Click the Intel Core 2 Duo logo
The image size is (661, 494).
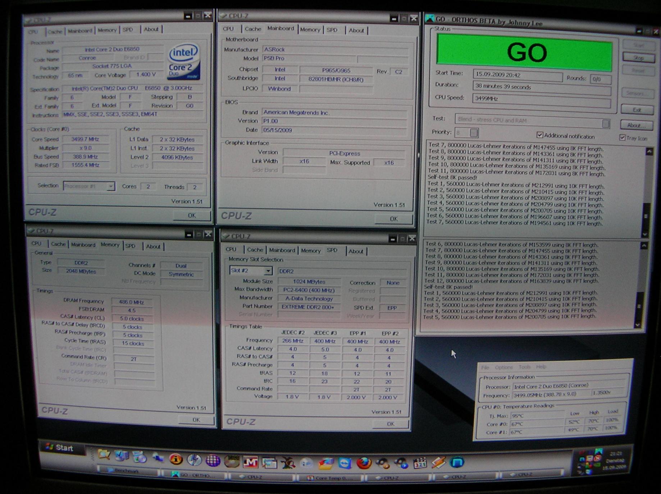coord(183,61)
